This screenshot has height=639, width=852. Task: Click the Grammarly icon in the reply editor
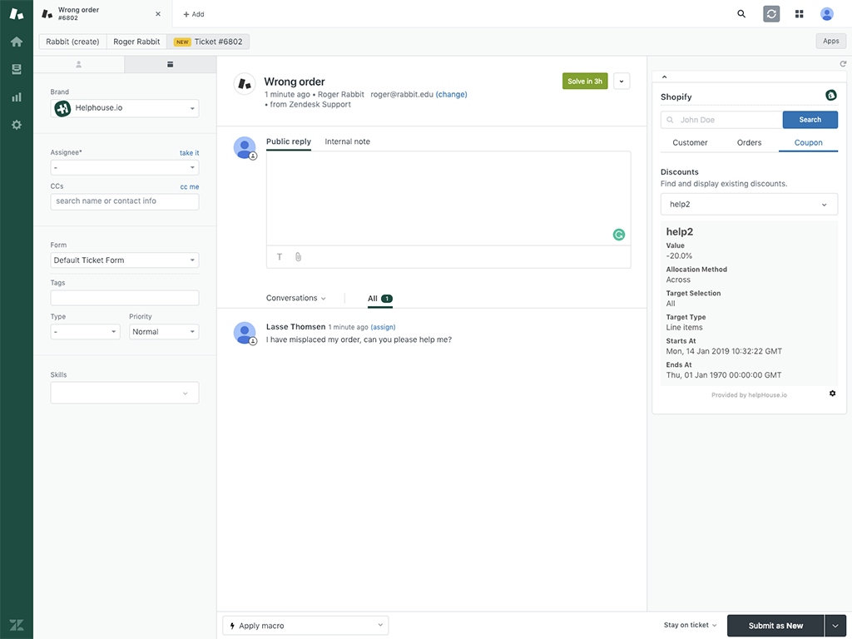[618, 235]
